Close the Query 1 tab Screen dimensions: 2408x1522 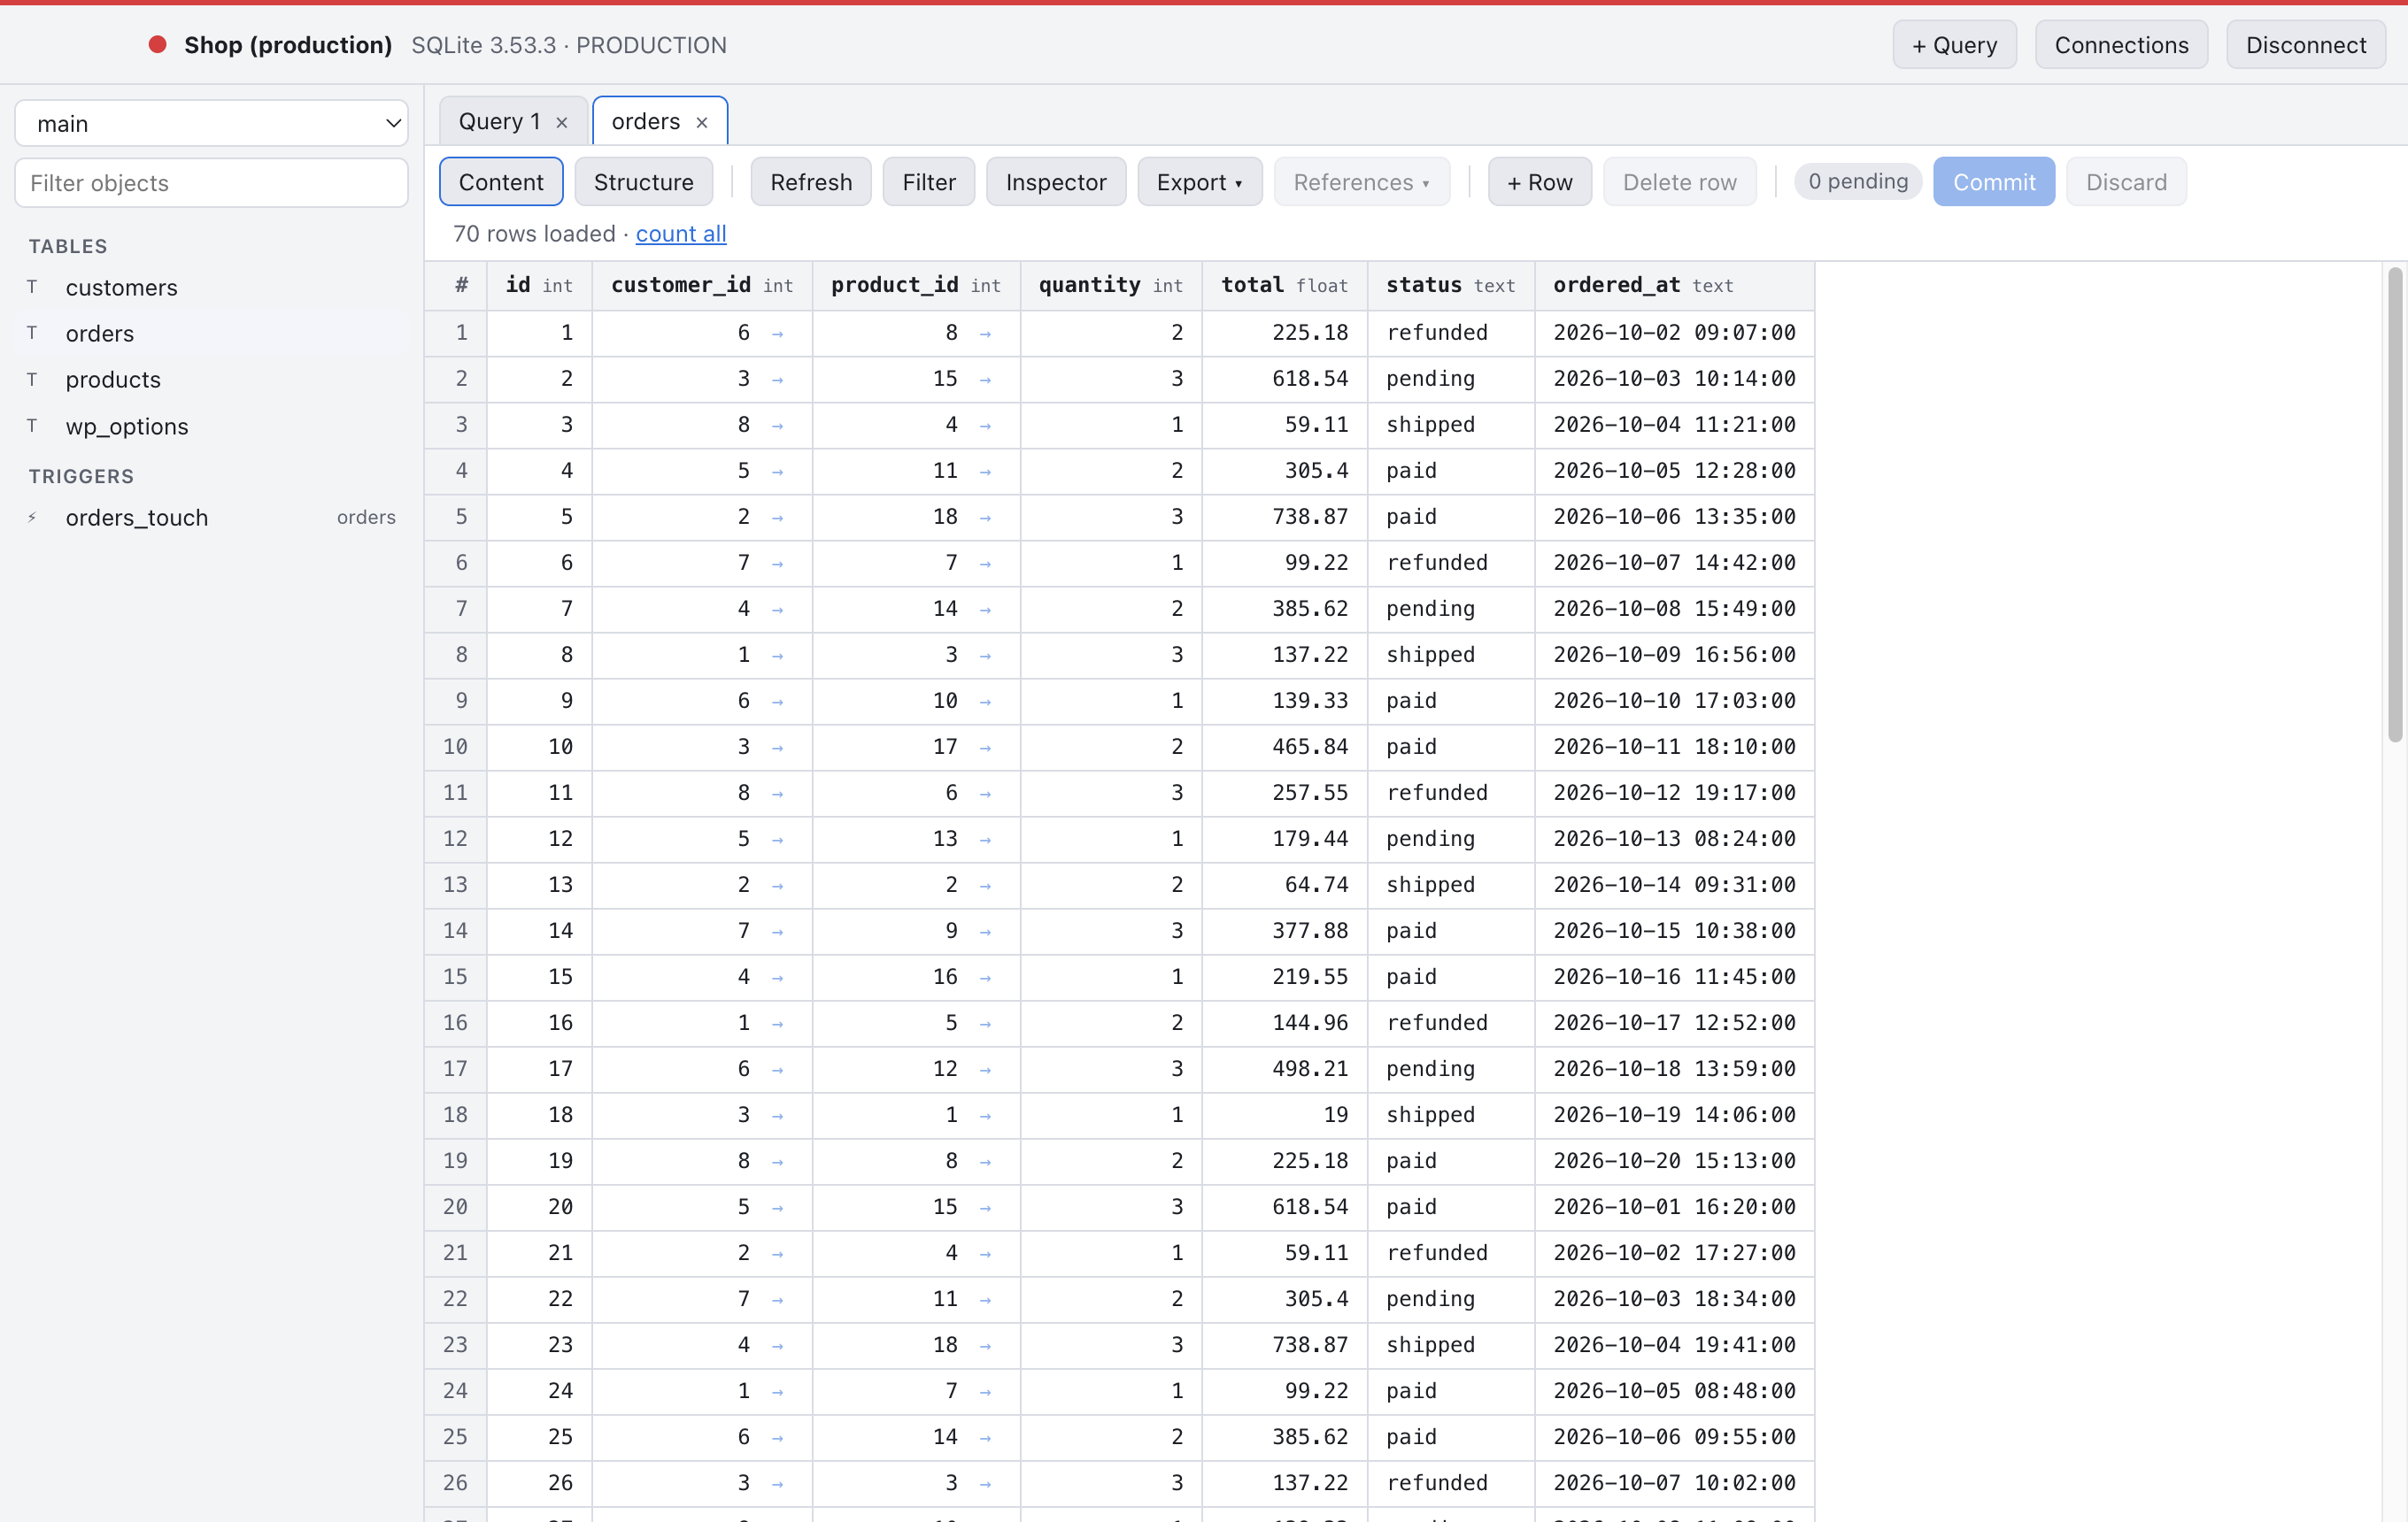coord(562,122)
